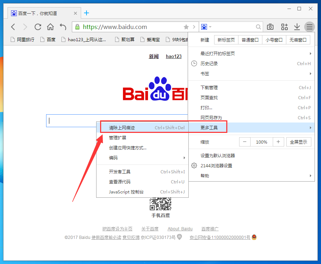
Task: Click the undo close tab arrow icon
Action: tap(63, 27)
